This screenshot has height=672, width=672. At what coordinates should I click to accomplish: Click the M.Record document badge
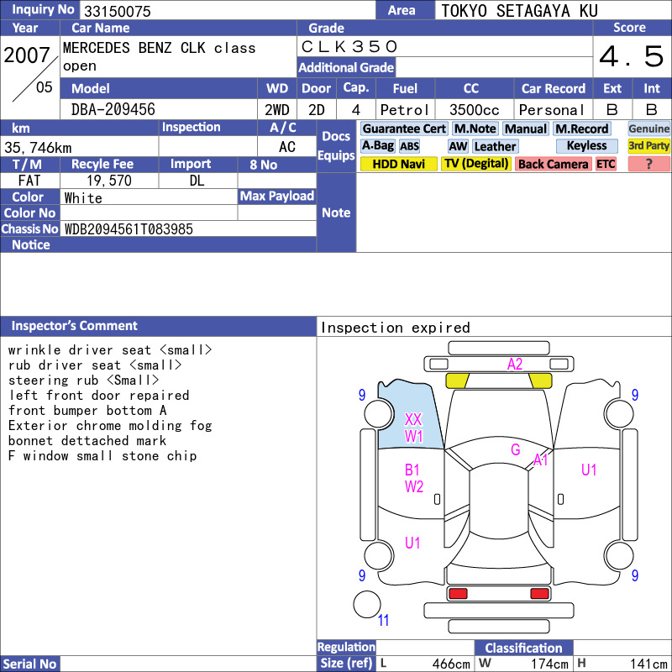click(582, 129)
